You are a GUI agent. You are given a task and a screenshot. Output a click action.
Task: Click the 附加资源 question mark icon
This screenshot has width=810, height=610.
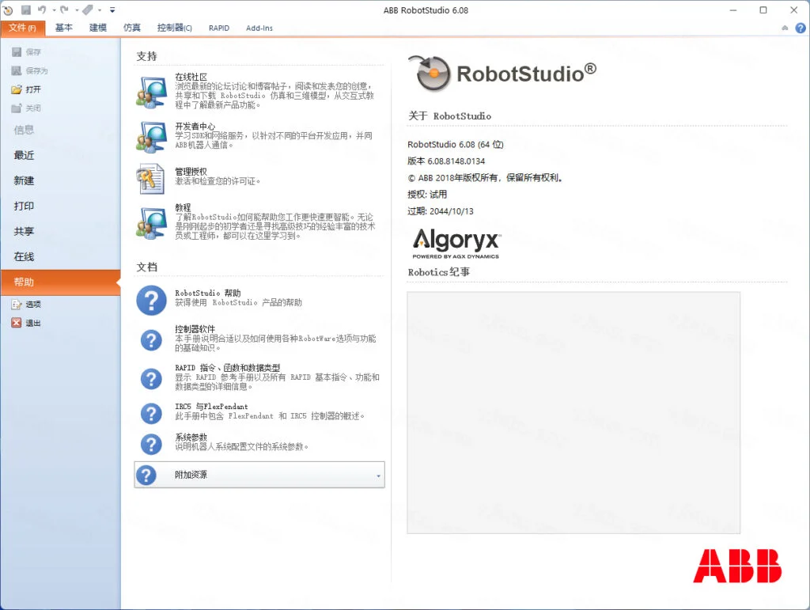pyautogui.click(x=146, y=475)
